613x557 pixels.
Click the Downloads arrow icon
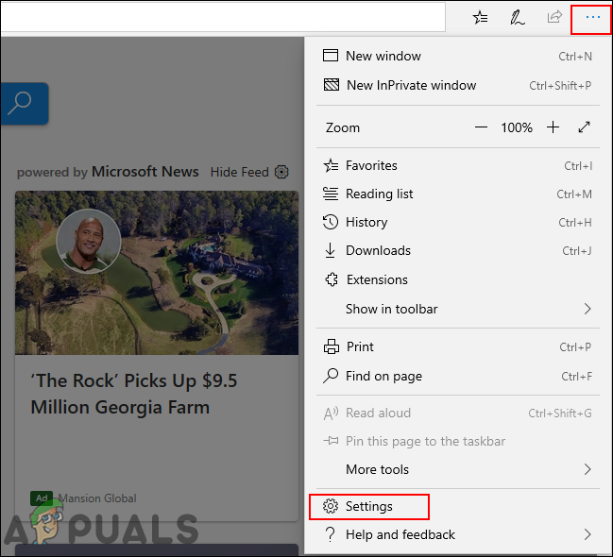click(x=330, y=250)
